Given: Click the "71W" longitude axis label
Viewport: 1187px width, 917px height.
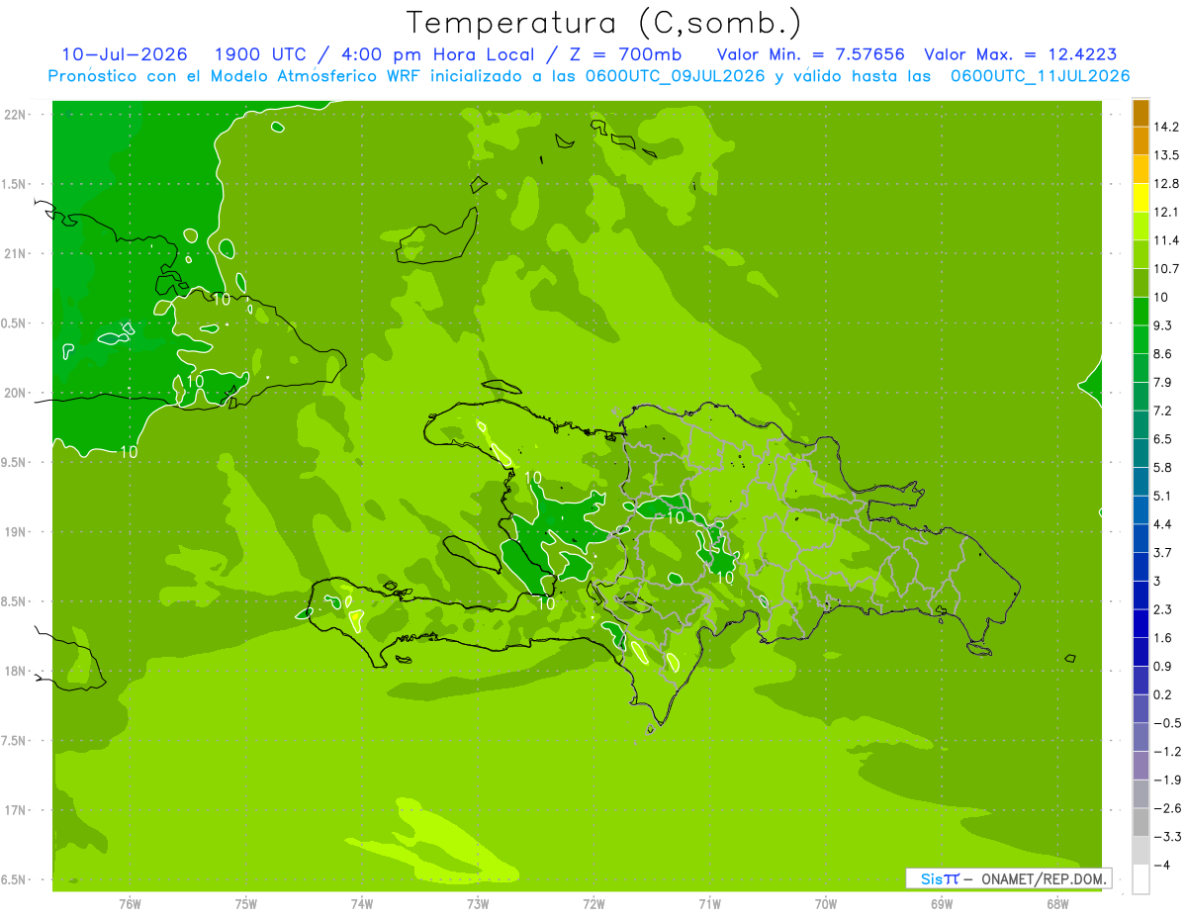Looking at the screenshot, I should [709, 904].
